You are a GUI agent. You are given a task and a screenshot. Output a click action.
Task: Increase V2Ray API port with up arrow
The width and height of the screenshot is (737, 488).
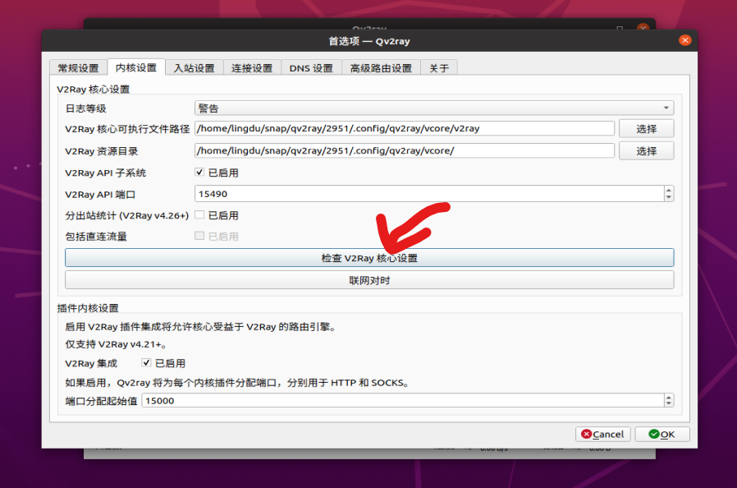click(669, 190)
